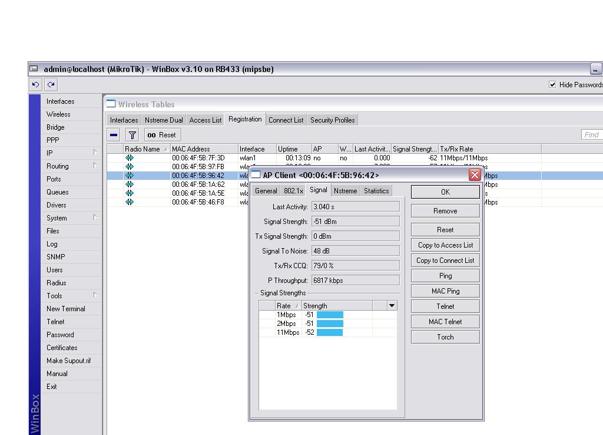Click client icon for MAC 00:06:4F:5B:97:FB
Viewport: 603px width, 435px height.
click(130, 167)
